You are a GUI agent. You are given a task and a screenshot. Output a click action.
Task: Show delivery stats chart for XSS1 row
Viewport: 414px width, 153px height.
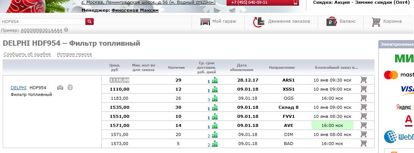[215, 90]
